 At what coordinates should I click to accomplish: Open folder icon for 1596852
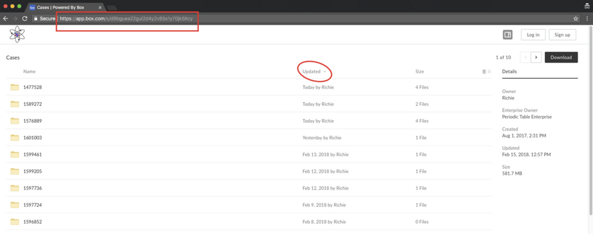point(15,222)
